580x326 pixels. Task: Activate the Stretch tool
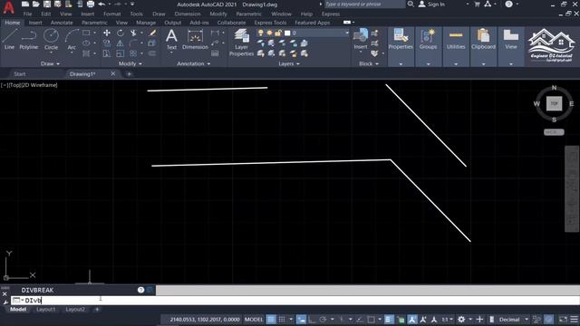tap(107, 53)
